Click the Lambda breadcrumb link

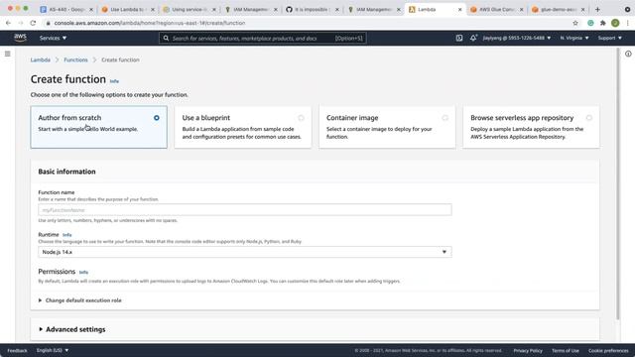click(41, 59)
